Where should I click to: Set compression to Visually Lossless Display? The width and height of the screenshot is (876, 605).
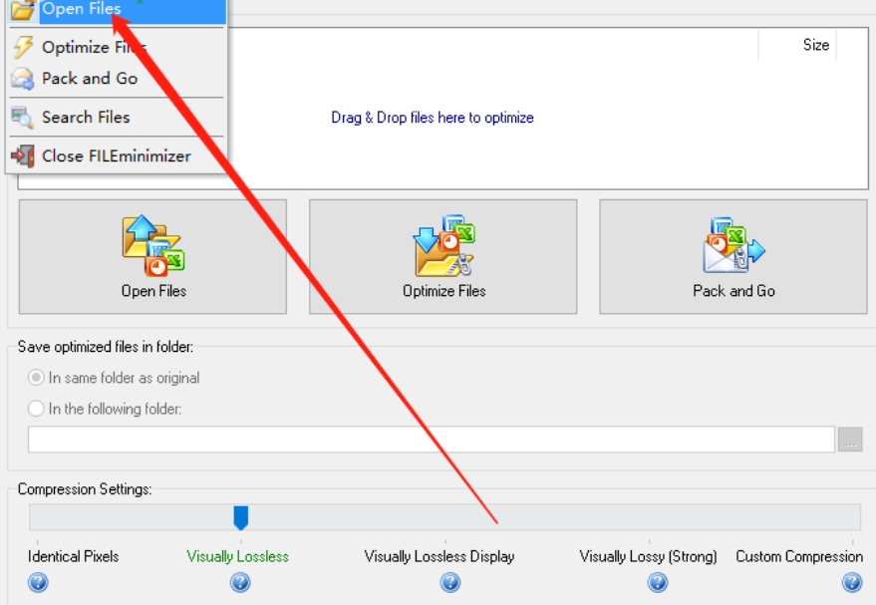439,556
